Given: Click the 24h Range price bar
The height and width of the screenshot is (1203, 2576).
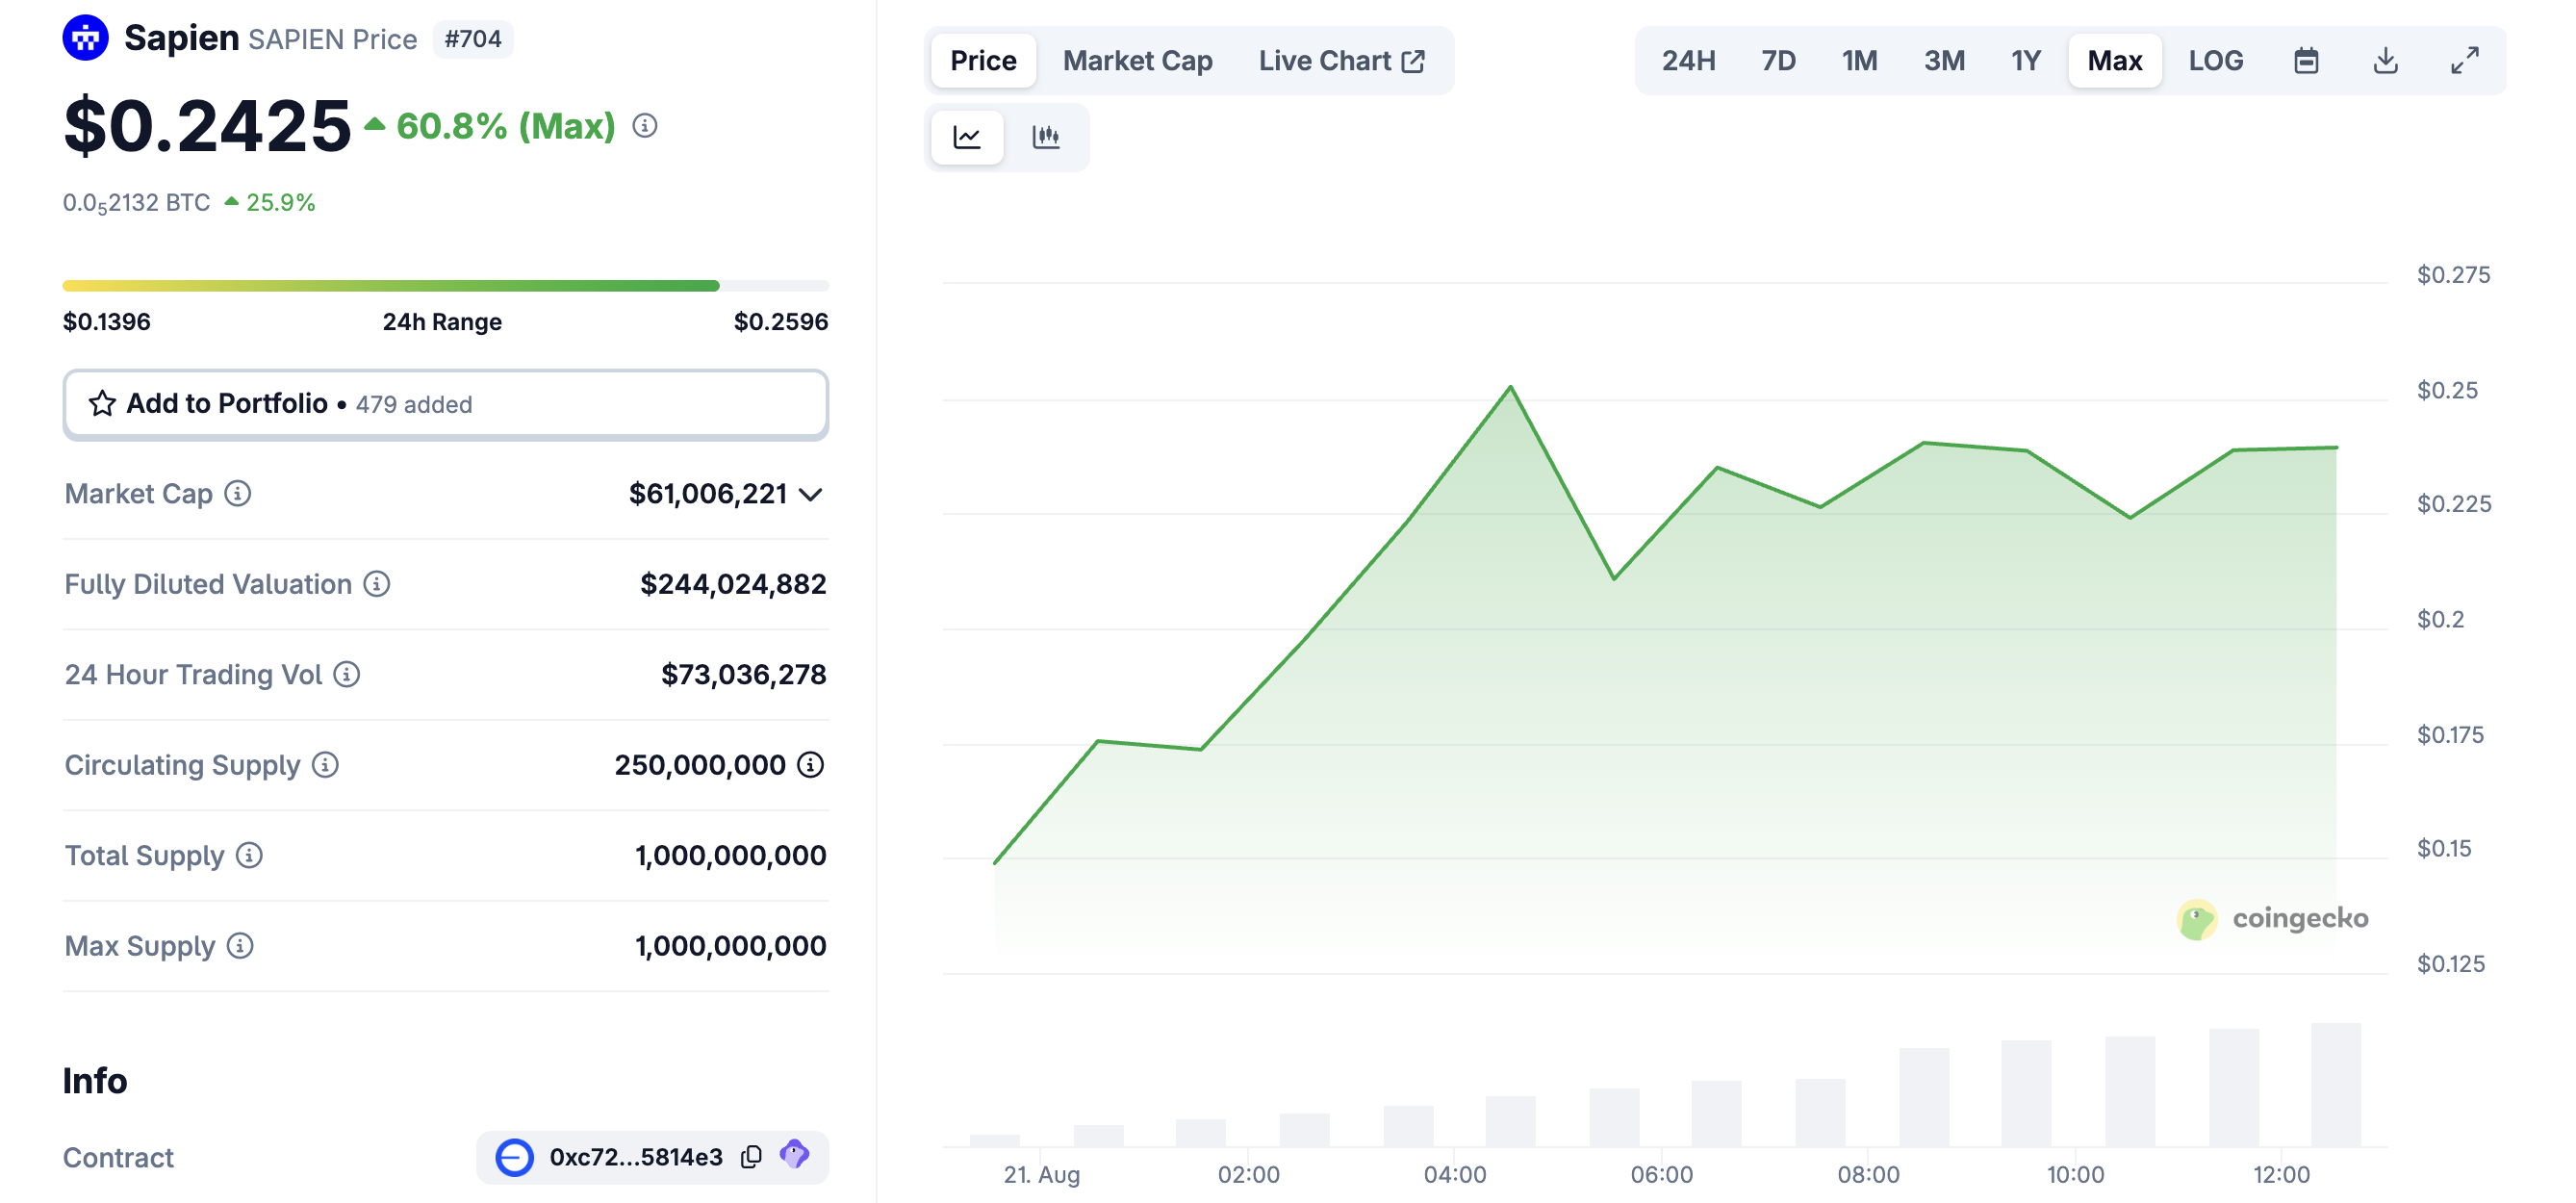Looking at the screenshot, I should click(x=445, y=285).
